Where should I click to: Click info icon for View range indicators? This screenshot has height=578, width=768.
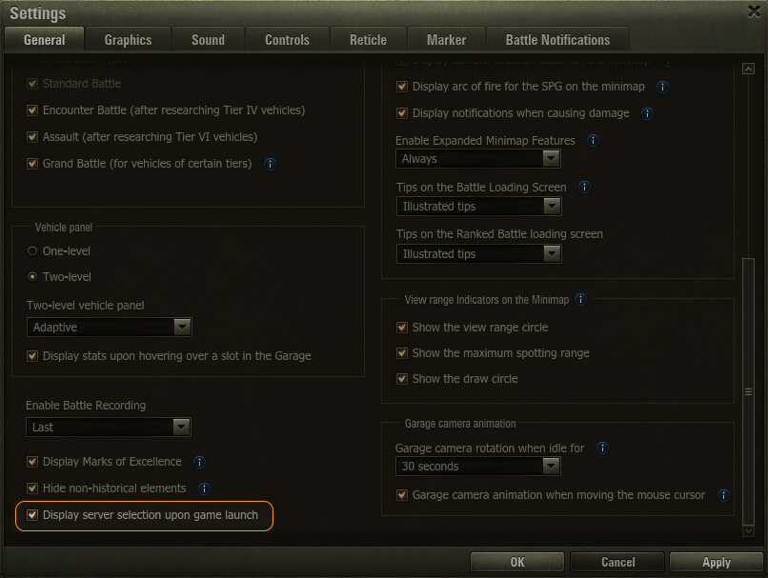(x=580, y=300)
